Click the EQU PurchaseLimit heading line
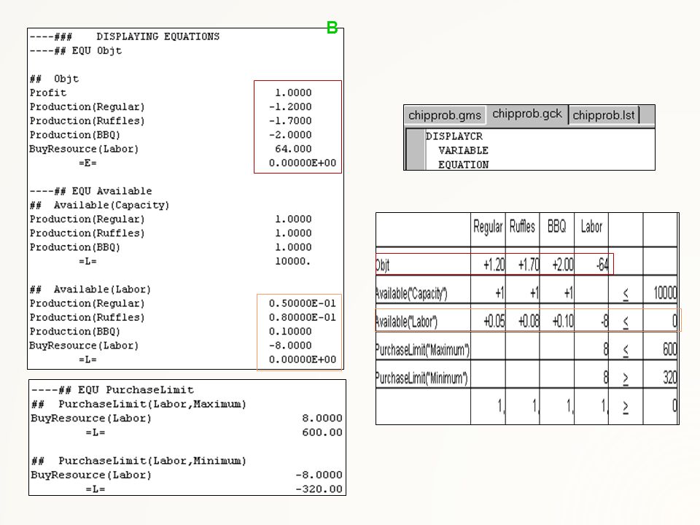The image size is (700, 525). coord(112,390)
